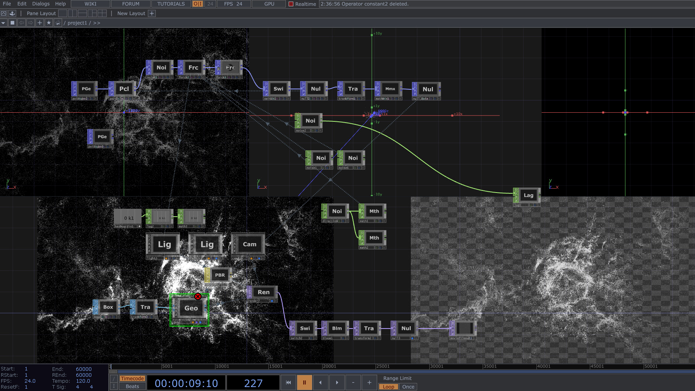Viewport: 695px width, 391px height.
Task: Open the Edit menu
Action: tap(22, 4)
